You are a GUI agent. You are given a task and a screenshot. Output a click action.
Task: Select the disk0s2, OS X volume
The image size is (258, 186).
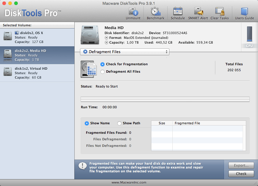[x=37, y=37]
